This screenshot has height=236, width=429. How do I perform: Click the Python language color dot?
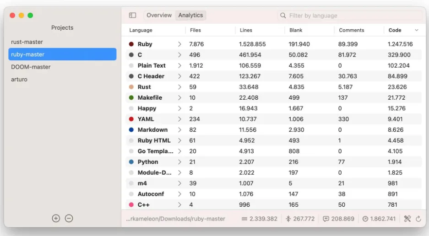point(131,162)
